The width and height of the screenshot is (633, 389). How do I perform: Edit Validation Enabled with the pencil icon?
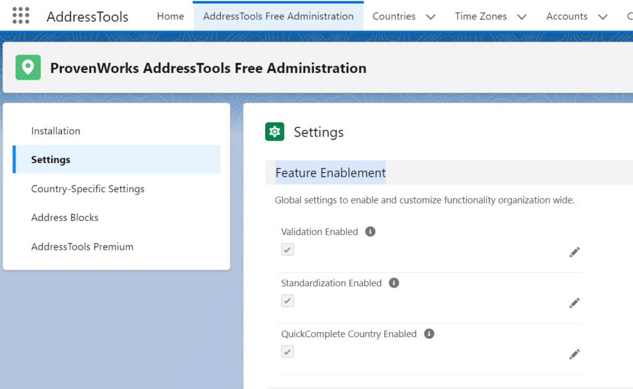574,252
